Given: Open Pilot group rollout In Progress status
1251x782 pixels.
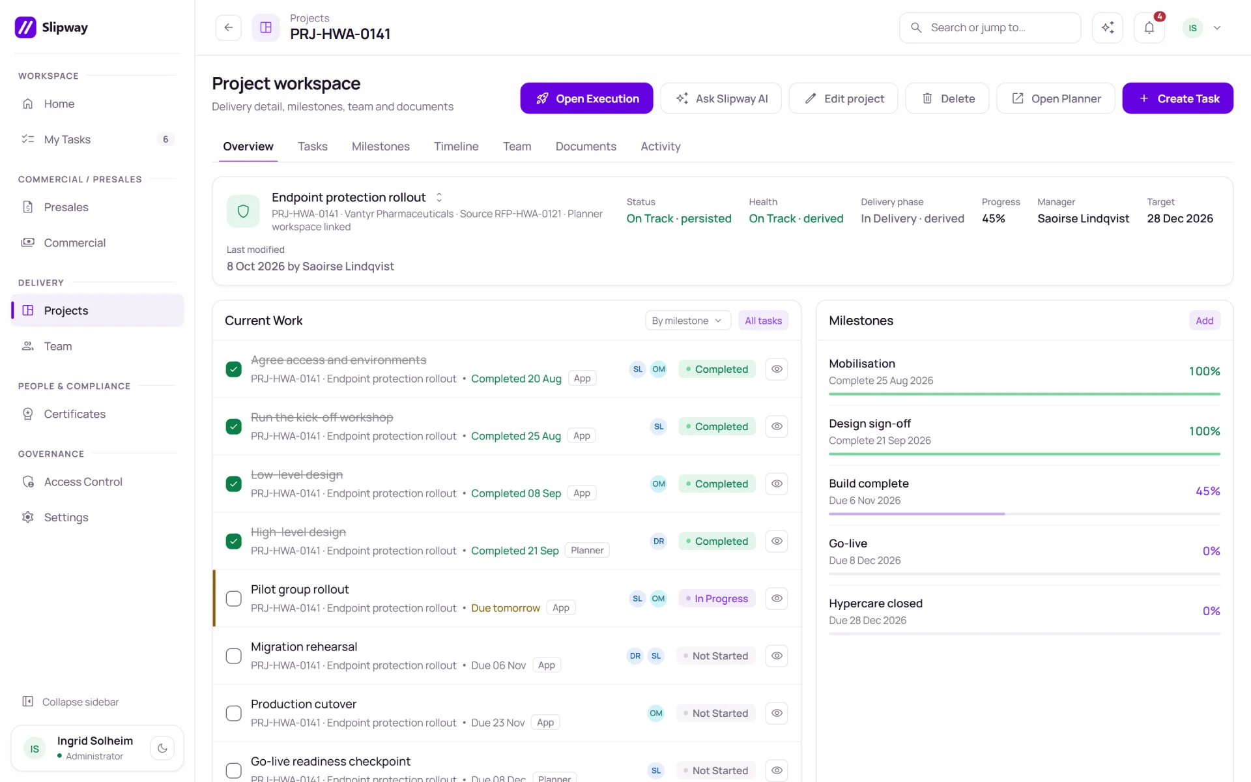Looking at the screenshot, I should click(x=717, y=598).
